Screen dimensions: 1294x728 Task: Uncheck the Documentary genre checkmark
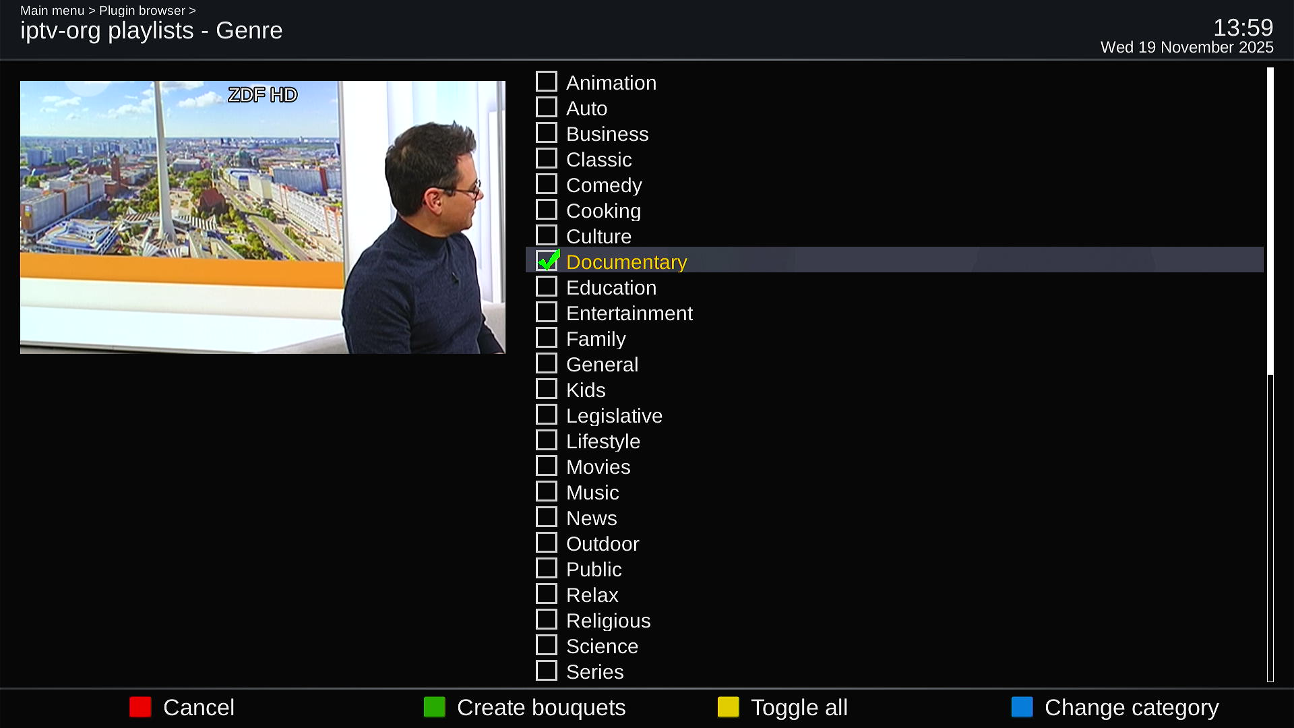pyautogui.click(x=547, y=260)
